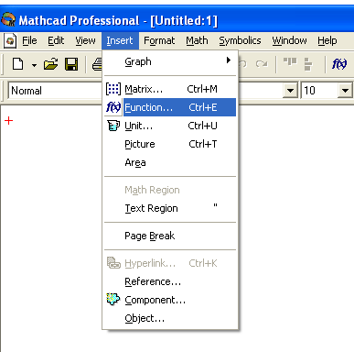This screenshot has height=352, width=354.
Task: Expand the font size 10 dropdown
Action: pos(345,91)
